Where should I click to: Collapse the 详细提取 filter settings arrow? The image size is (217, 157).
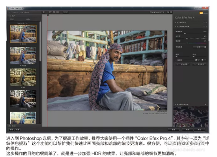(176, 26)
